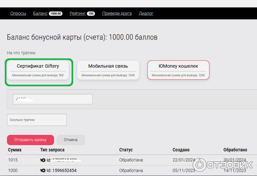
Task: Click the 1000.00 balance badge
Action: coord(56,14)
